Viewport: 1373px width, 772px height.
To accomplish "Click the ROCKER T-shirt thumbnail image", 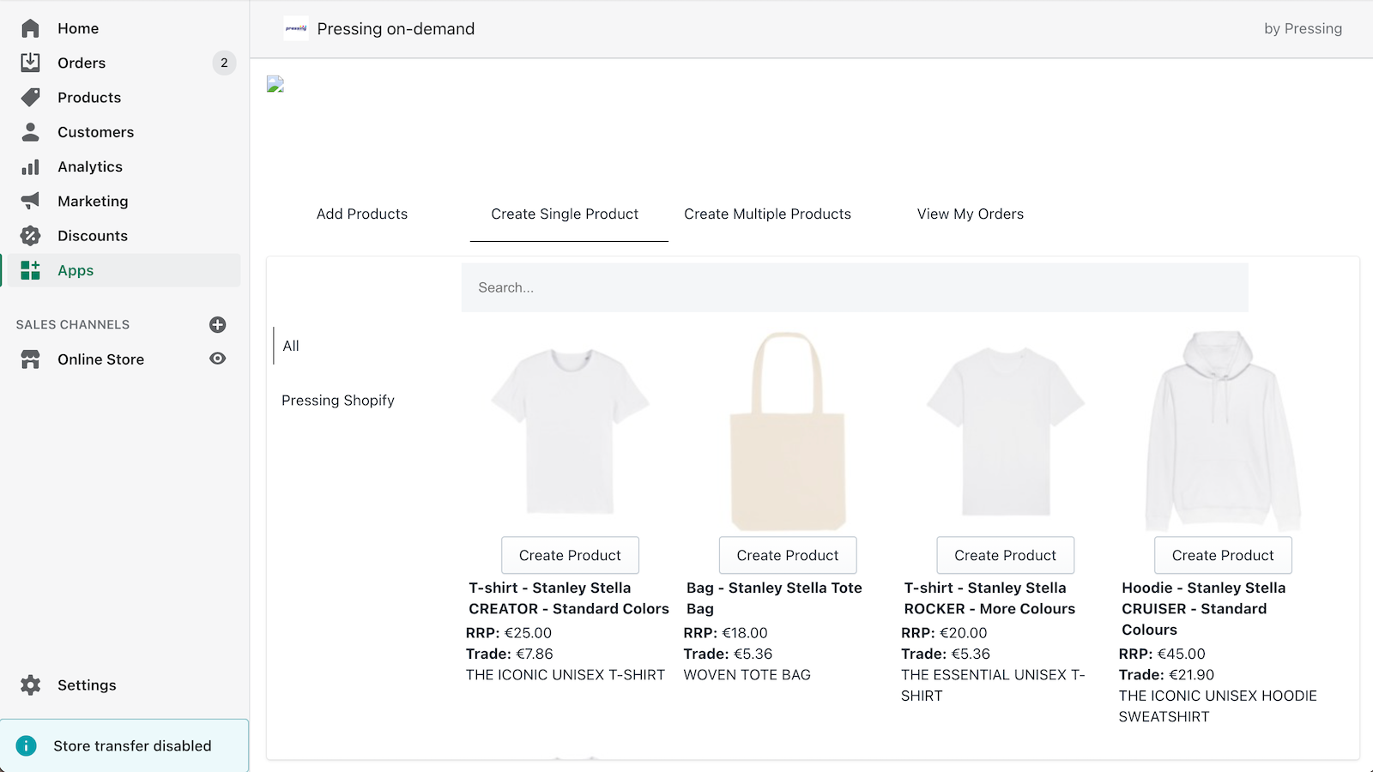I will pyautogui.click(x=1005, y=431).
